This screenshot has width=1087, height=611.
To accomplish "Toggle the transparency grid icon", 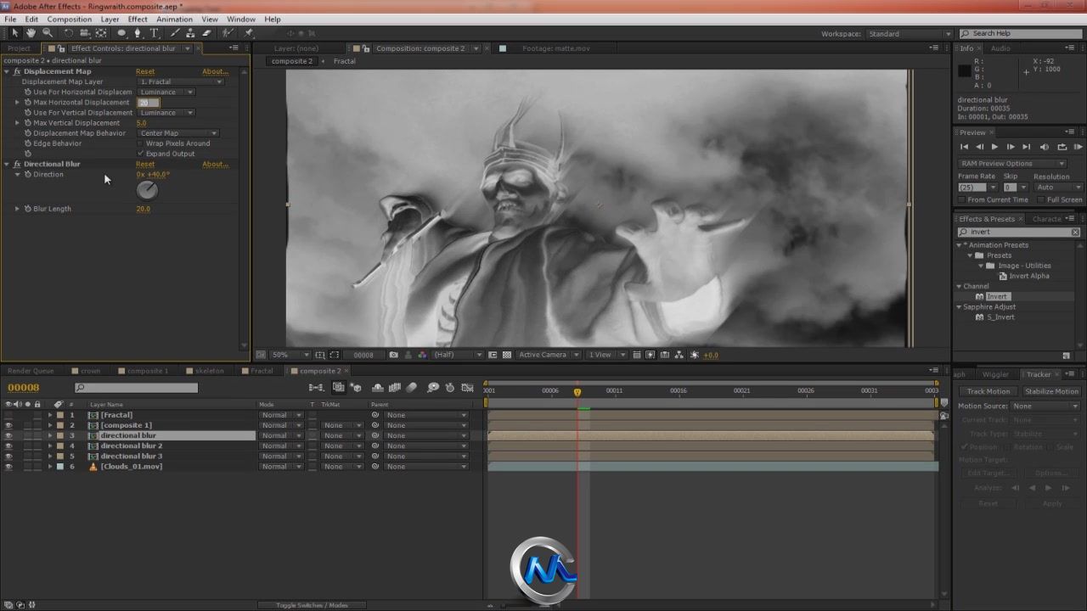I will click(x=507, y=355).
